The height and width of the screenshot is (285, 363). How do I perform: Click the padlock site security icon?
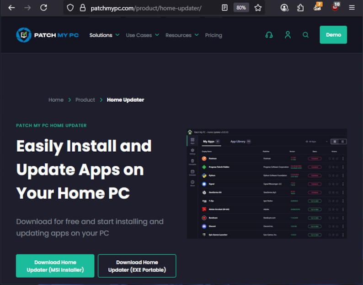[83, 8]
